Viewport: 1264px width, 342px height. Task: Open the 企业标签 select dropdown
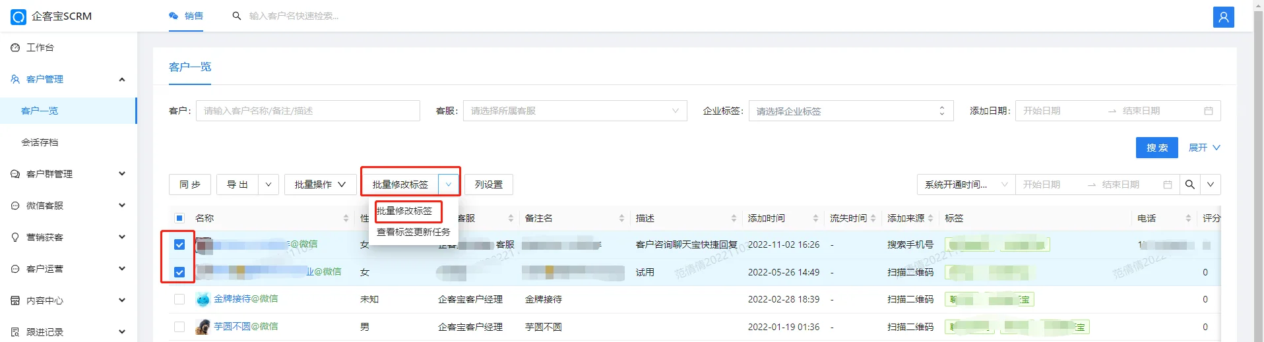(x=851, y=111)
